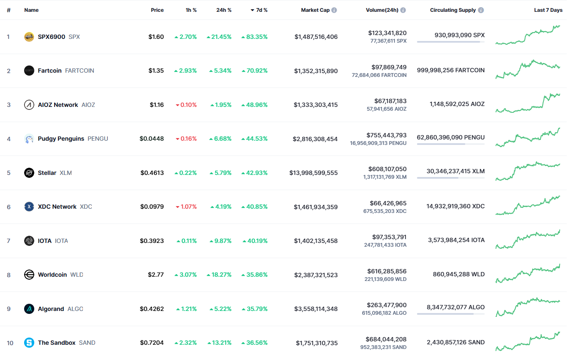Open AIOZ Network 7-day sparkline chart

(528, 103)
